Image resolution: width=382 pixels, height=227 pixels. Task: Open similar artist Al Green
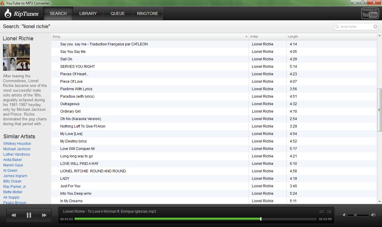[x=10, y=171]
